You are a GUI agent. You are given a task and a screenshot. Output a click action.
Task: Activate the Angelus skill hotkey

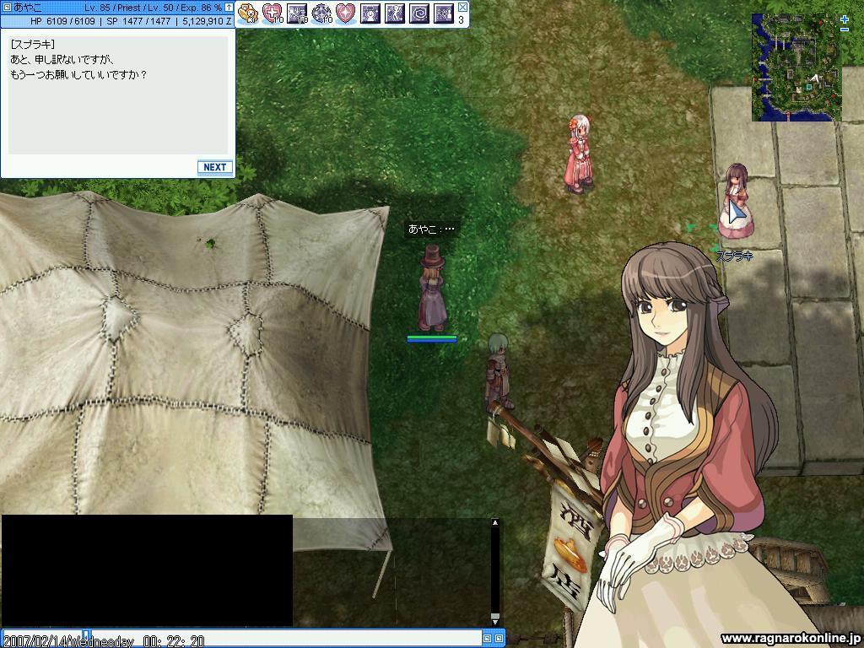point(370,13)
